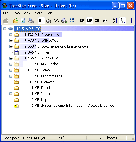Expand the WINDOWS folder node
The image size is (136, 142).
click(x=11, y=41)
